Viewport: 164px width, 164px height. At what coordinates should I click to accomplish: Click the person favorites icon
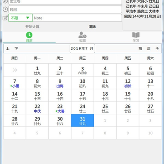pyautogui.click(x=82, y=35)
